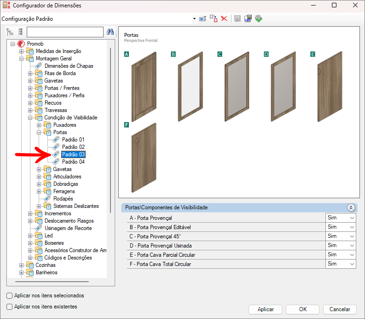365x319 pixels.
Task: Click the red X delete configuration icon
Action: pyautogui.click(x=224, y=18)
